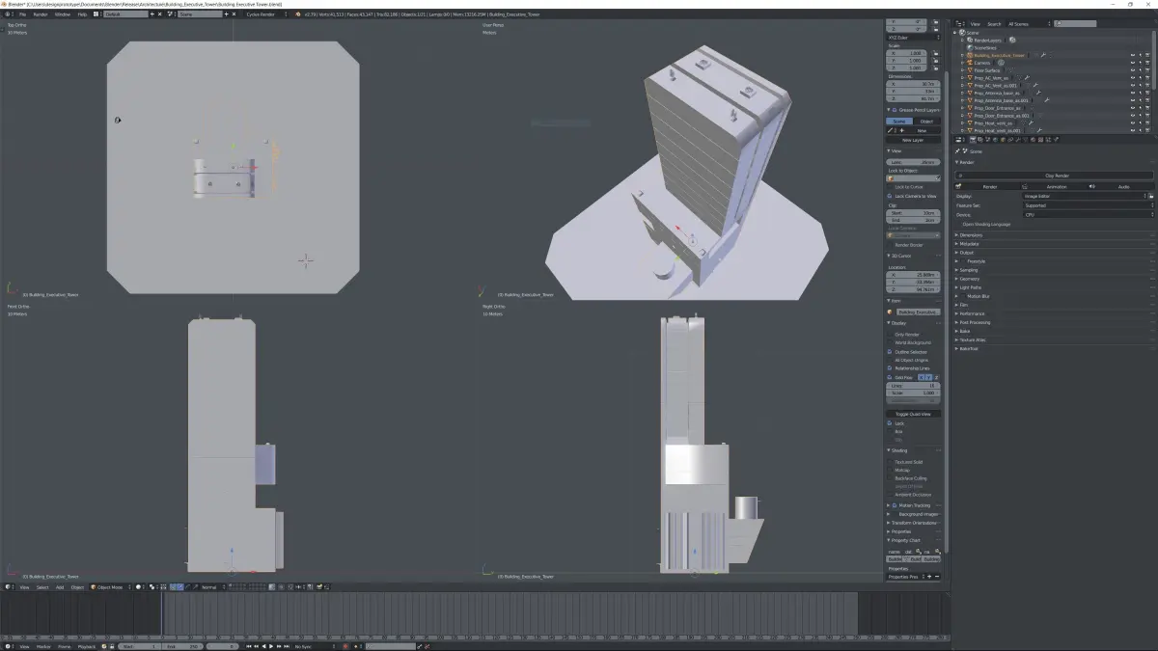Viewport: 1158px width, 651px height.
Task: Open the File menu
Action: [22, 14]
